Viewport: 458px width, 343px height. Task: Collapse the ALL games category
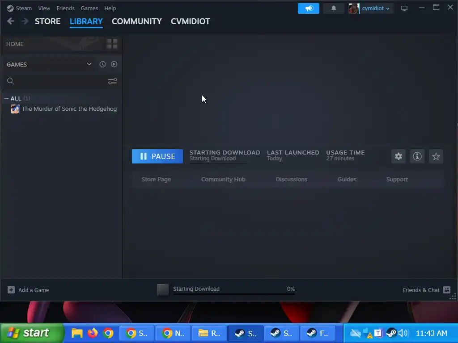pos(6,99)
